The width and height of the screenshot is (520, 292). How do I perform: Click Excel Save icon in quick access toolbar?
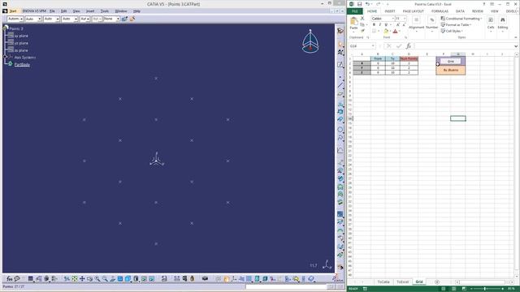click(359, 4)
